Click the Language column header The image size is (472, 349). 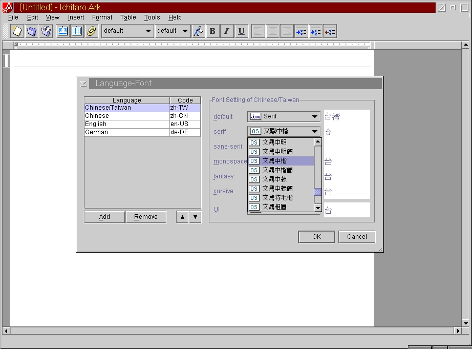tap(127, 100)
